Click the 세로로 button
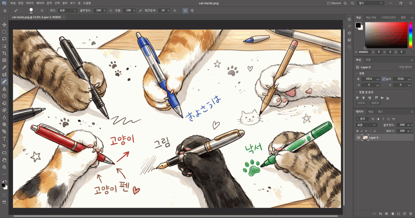This screenshot has width=415, height=218. (375, 103)
